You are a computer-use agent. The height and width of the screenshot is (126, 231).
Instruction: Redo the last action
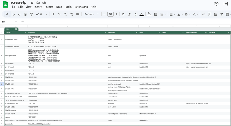[x=20, y=14]
